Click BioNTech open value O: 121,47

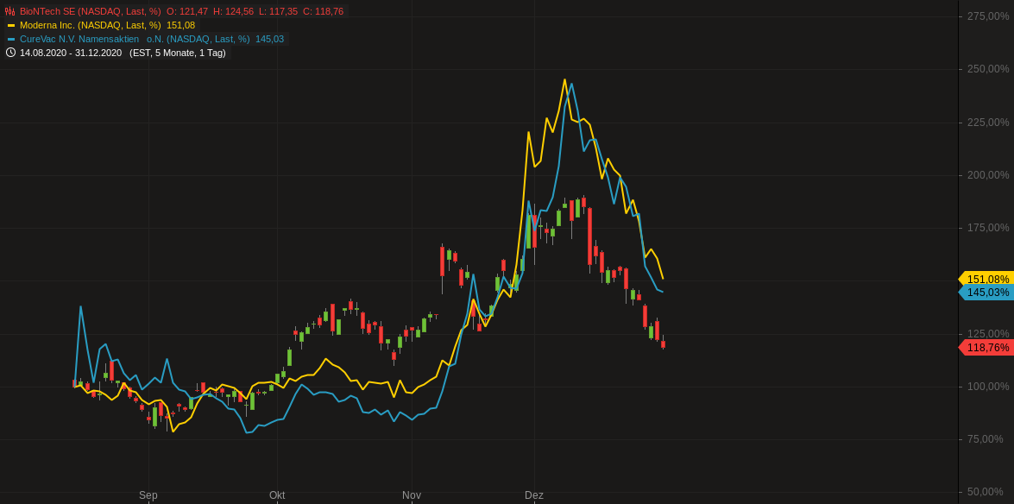click(187, 11)
